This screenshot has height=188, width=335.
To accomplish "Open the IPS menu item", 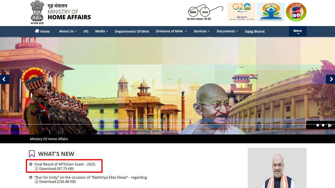I will 86,31.
